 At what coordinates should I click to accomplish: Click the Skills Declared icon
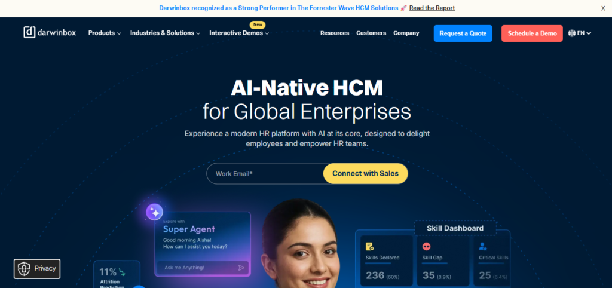pos(369,247)
